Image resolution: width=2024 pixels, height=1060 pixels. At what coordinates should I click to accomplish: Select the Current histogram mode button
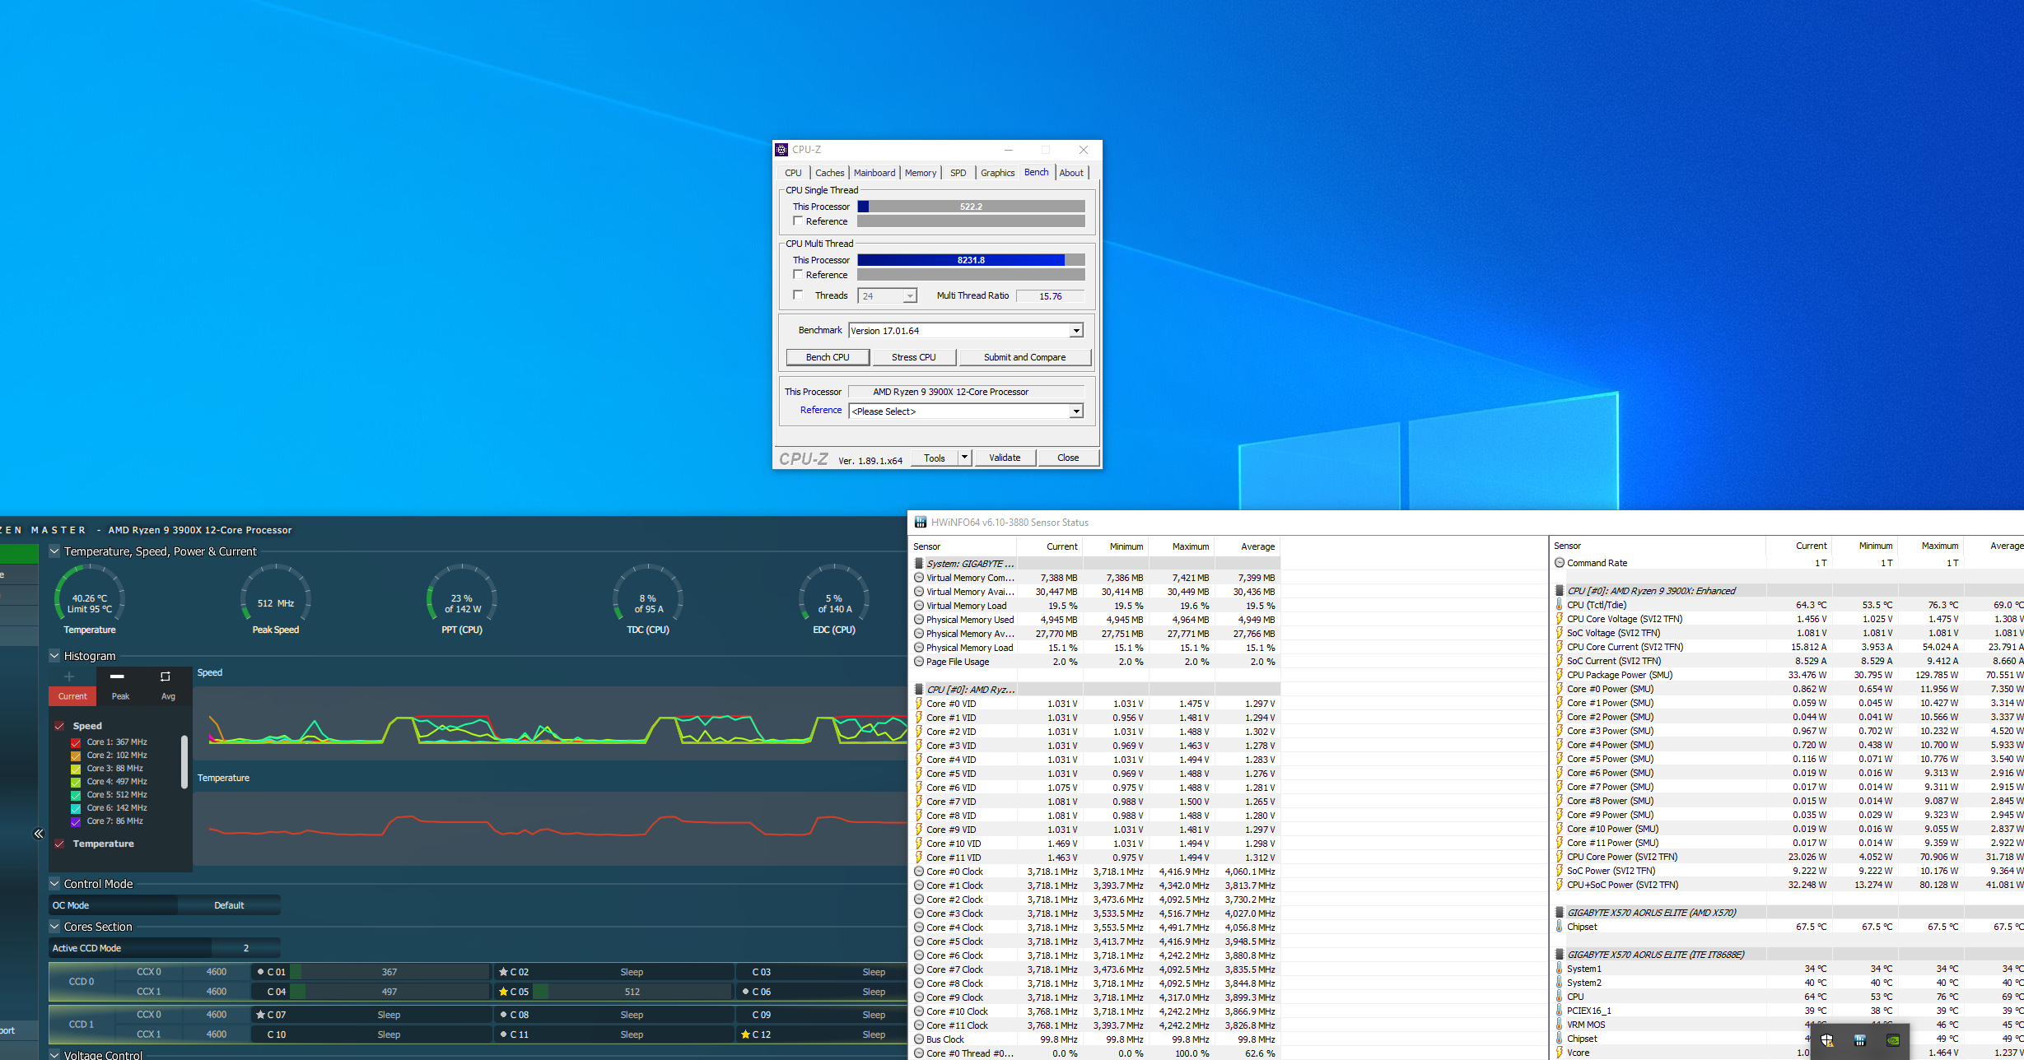pos(72,696)
